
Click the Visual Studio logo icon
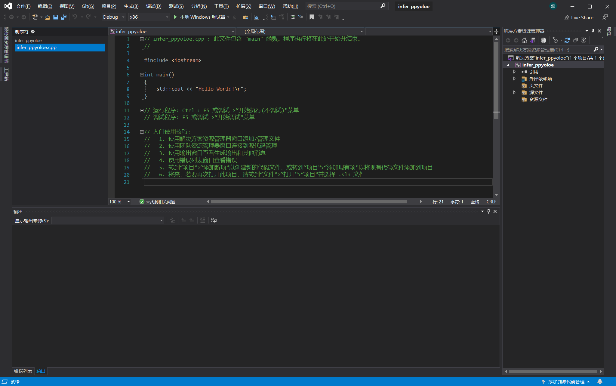coord(8,6)
